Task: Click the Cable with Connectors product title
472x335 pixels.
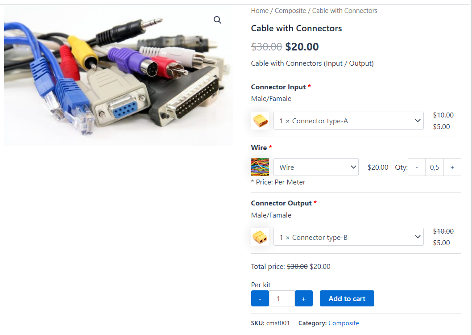Action: pos(296,28)
